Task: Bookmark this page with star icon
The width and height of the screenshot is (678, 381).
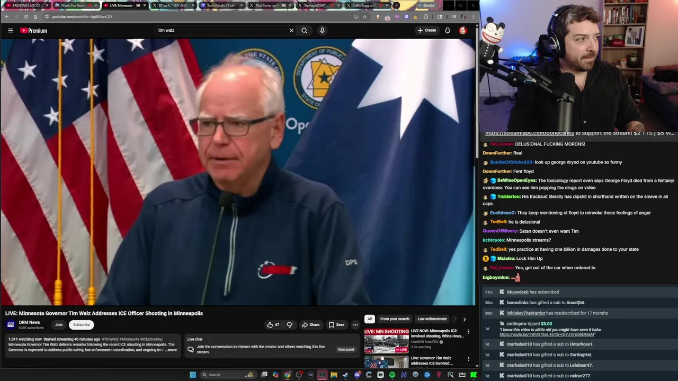Action: click(364, 16)
